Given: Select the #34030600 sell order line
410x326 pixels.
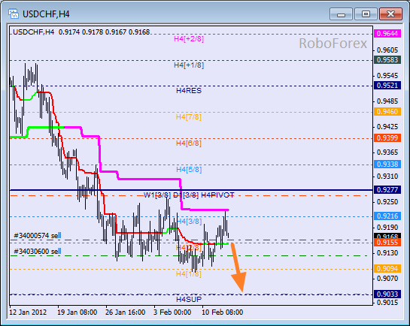Looking at the screenshot, I should pyautogui.click(x=38, y=252).
